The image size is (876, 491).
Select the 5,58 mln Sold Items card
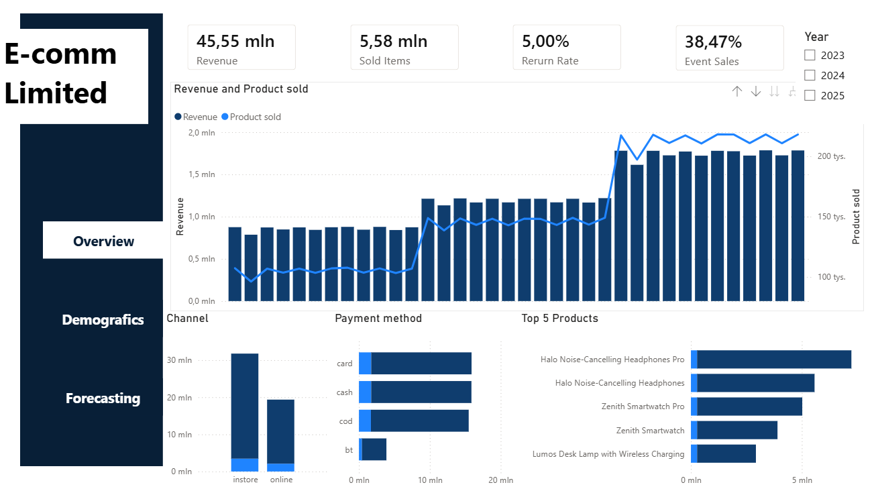(x=404, y=47)
